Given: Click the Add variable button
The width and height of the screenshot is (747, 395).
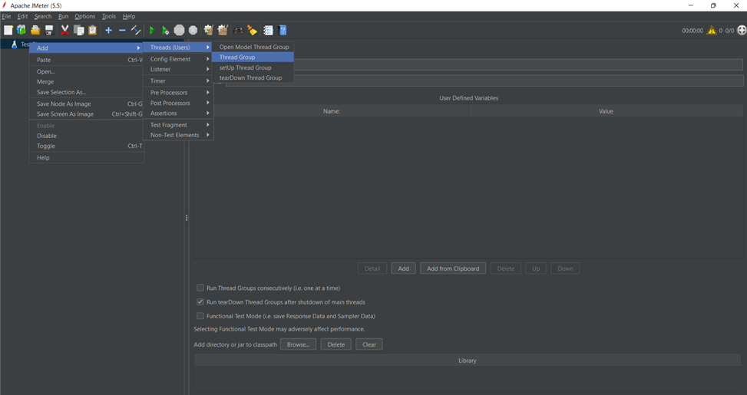Looking at the screenshot, I should pyautogui.click(x=404, y=268).
